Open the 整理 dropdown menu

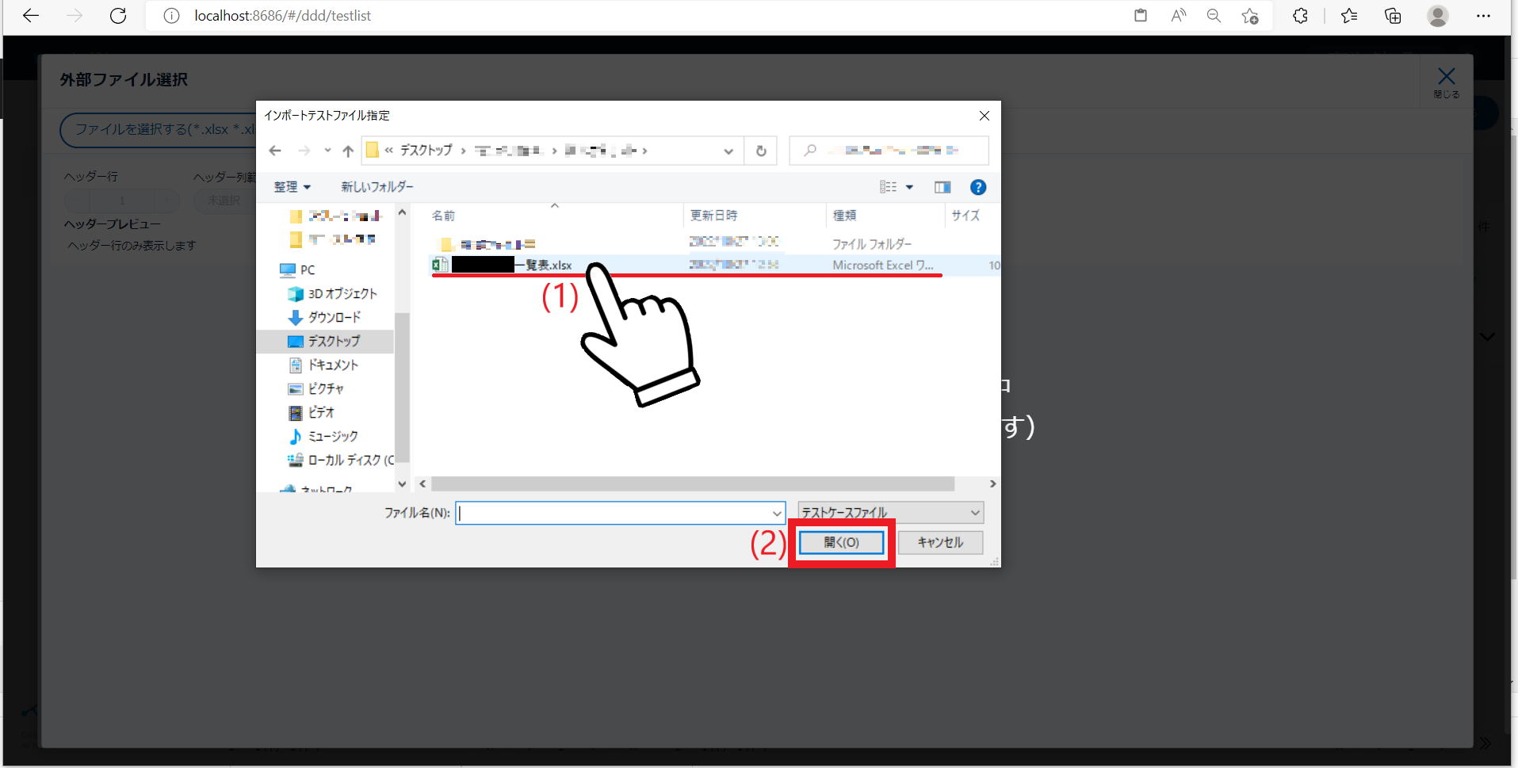292,187
